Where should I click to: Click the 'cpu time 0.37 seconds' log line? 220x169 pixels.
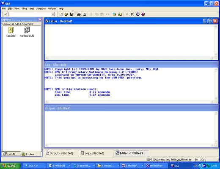point(82,95)
